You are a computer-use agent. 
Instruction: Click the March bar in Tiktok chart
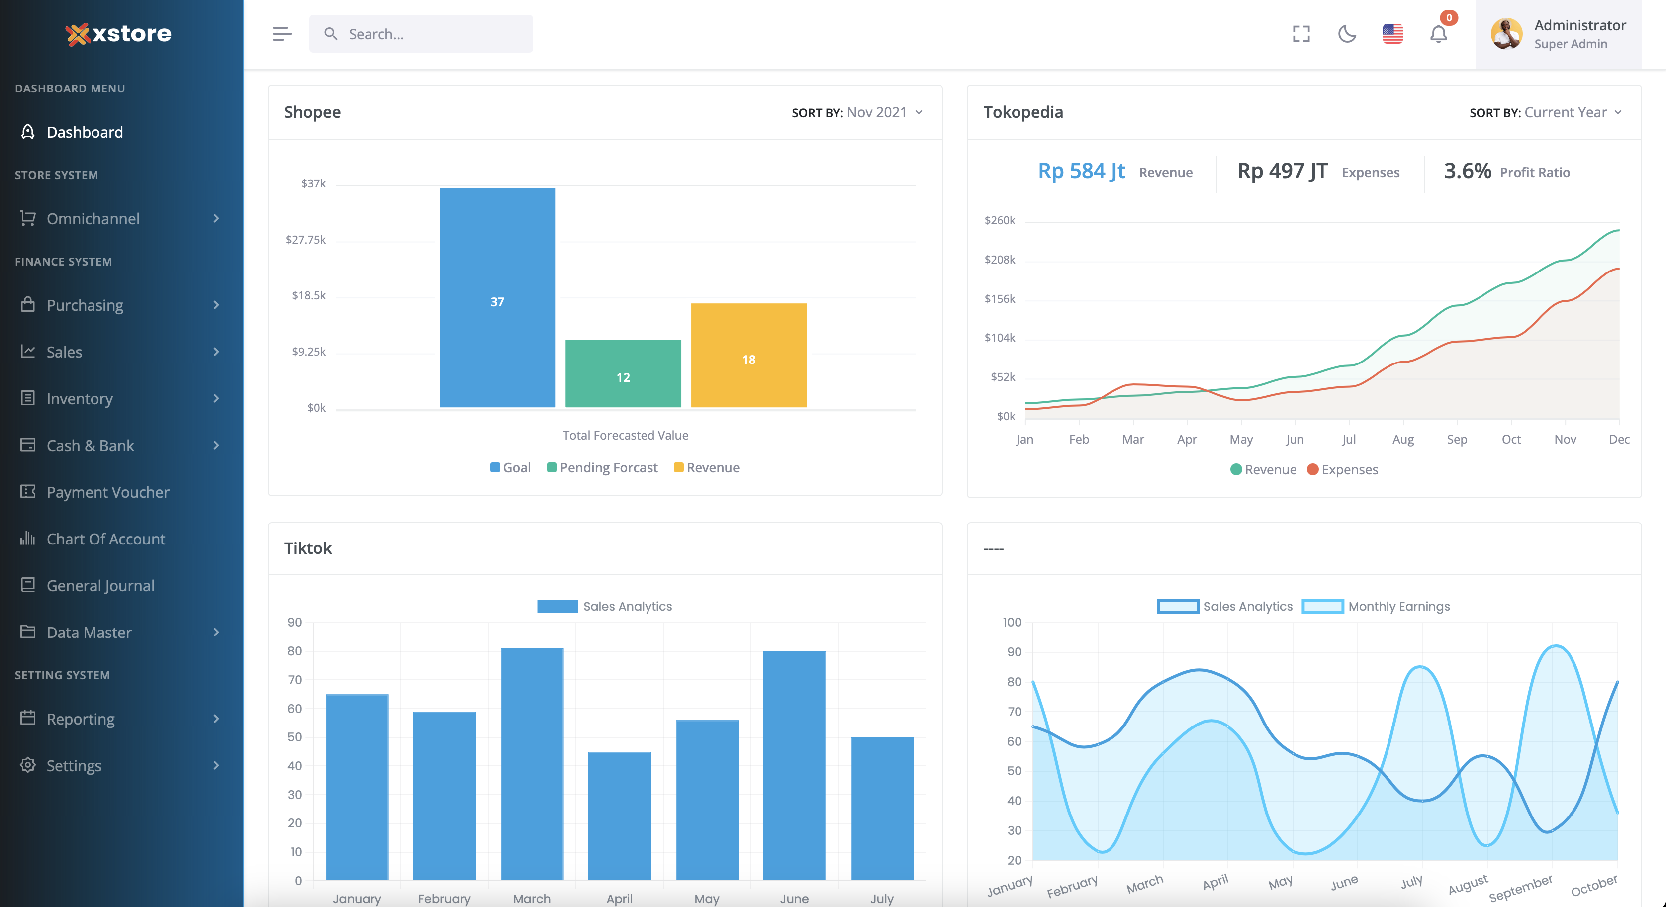(532, 764)
